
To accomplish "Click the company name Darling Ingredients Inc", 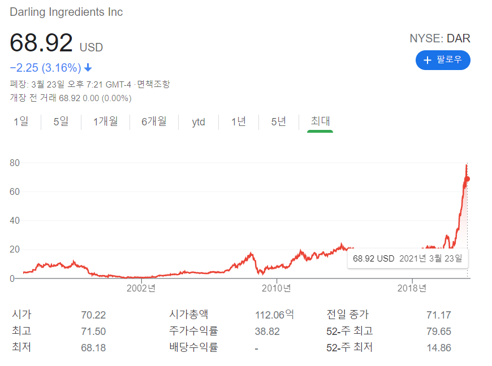I will point(66,11).
